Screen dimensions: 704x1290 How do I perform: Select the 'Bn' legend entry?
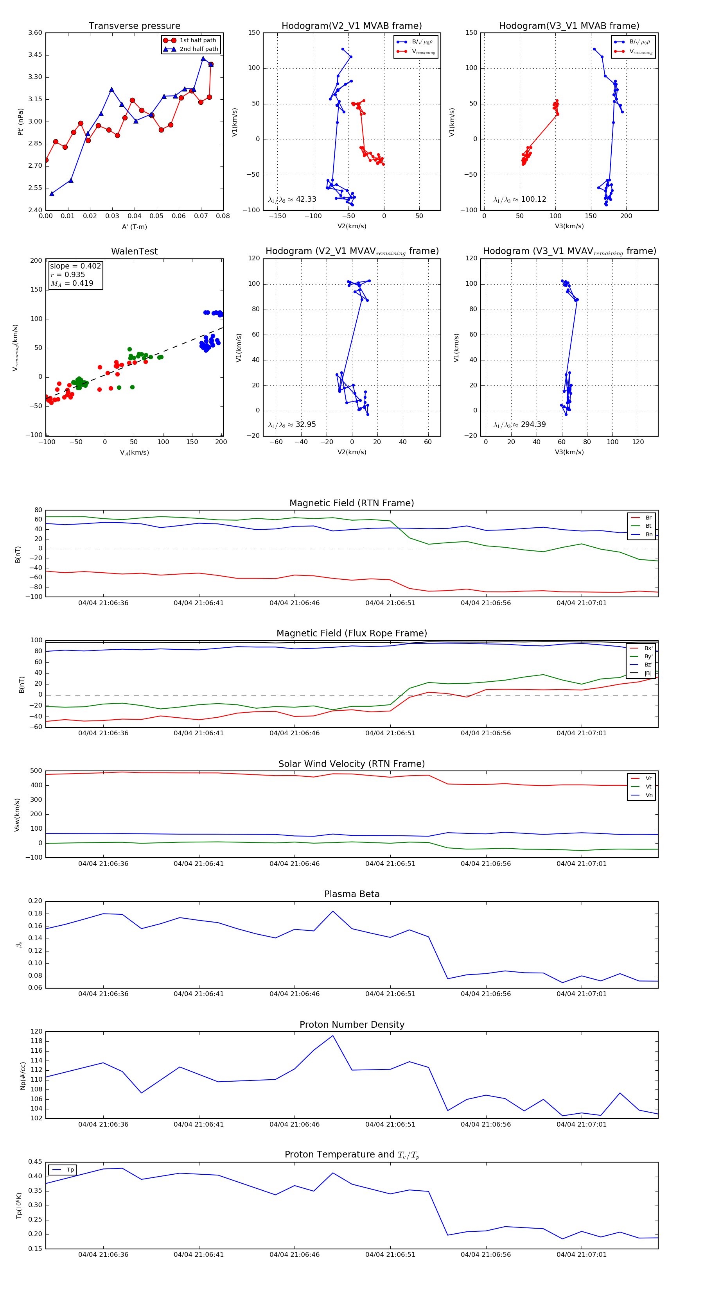[x=641, y=534]
